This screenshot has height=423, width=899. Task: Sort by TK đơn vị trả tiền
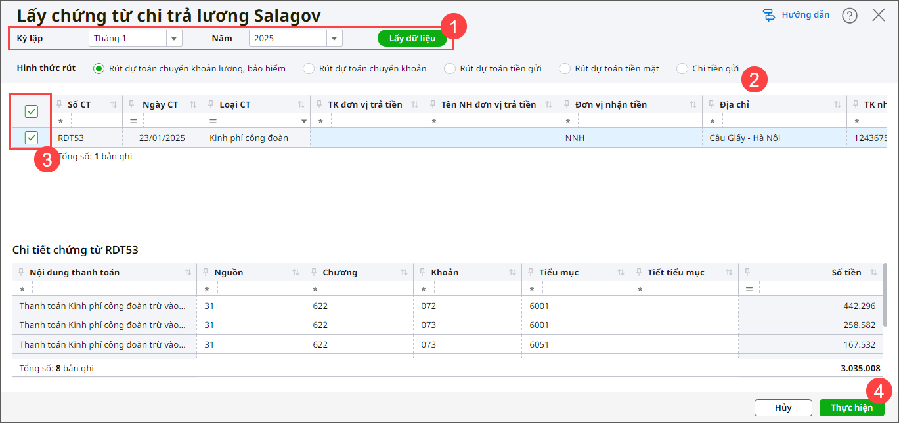(x=415, y=105)
